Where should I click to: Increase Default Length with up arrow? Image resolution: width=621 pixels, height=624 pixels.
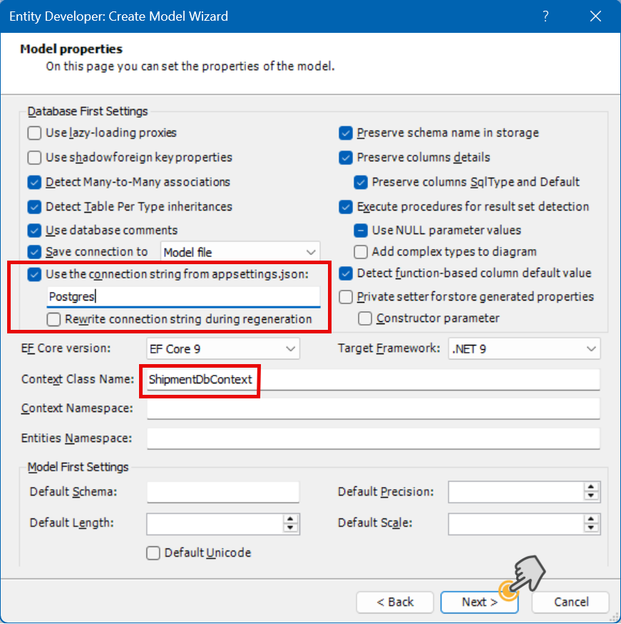tap(289, 520)
